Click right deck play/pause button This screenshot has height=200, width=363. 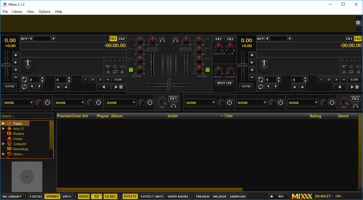pyautogui.click(x=355, y=87)
